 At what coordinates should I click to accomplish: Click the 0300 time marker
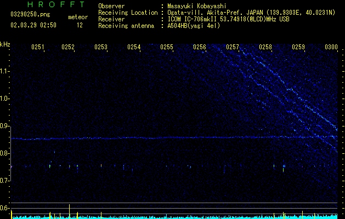(331, 47)
